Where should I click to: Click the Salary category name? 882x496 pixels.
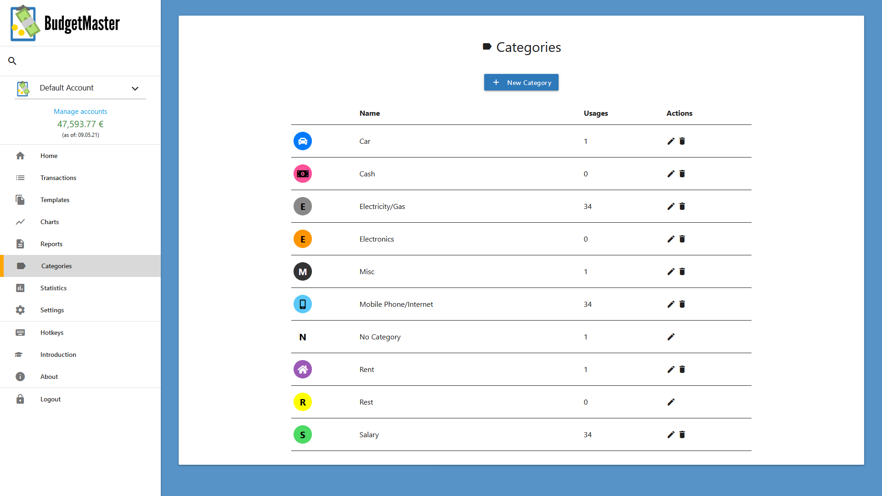pos(369,434)
